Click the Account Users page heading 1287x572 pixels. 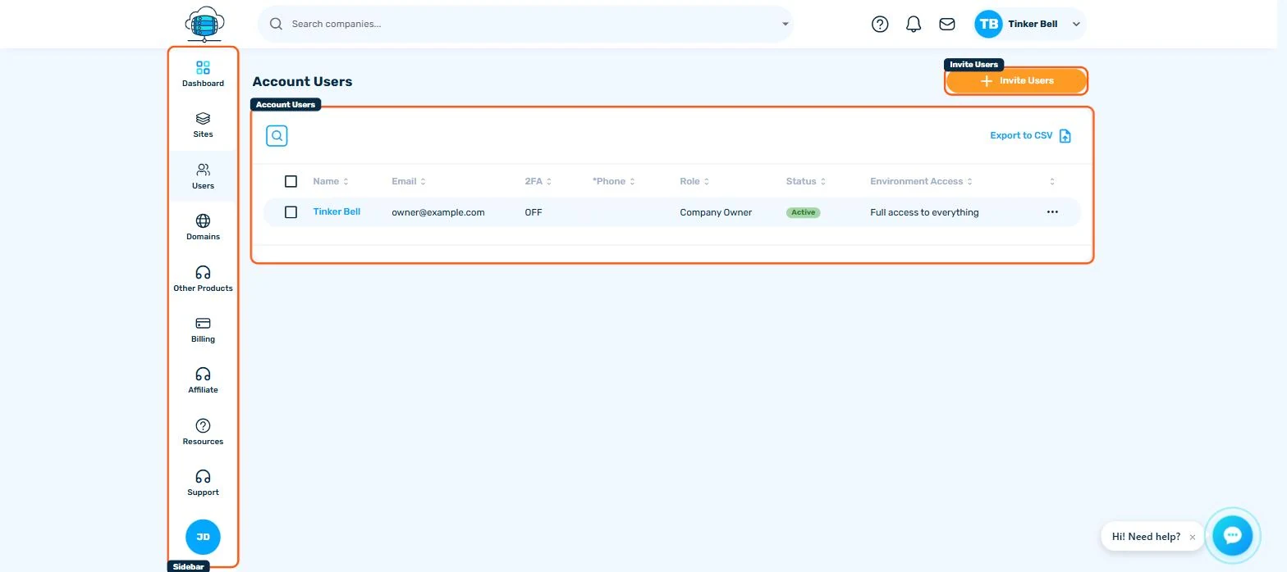pos(302,81)
